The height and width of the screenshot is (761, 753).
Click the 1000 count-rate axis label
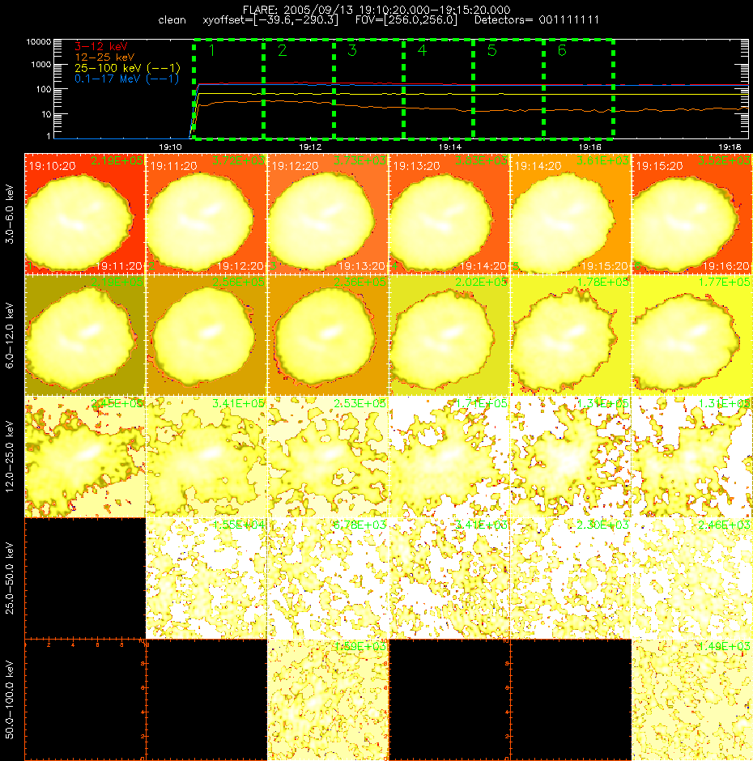coord(40,65)
